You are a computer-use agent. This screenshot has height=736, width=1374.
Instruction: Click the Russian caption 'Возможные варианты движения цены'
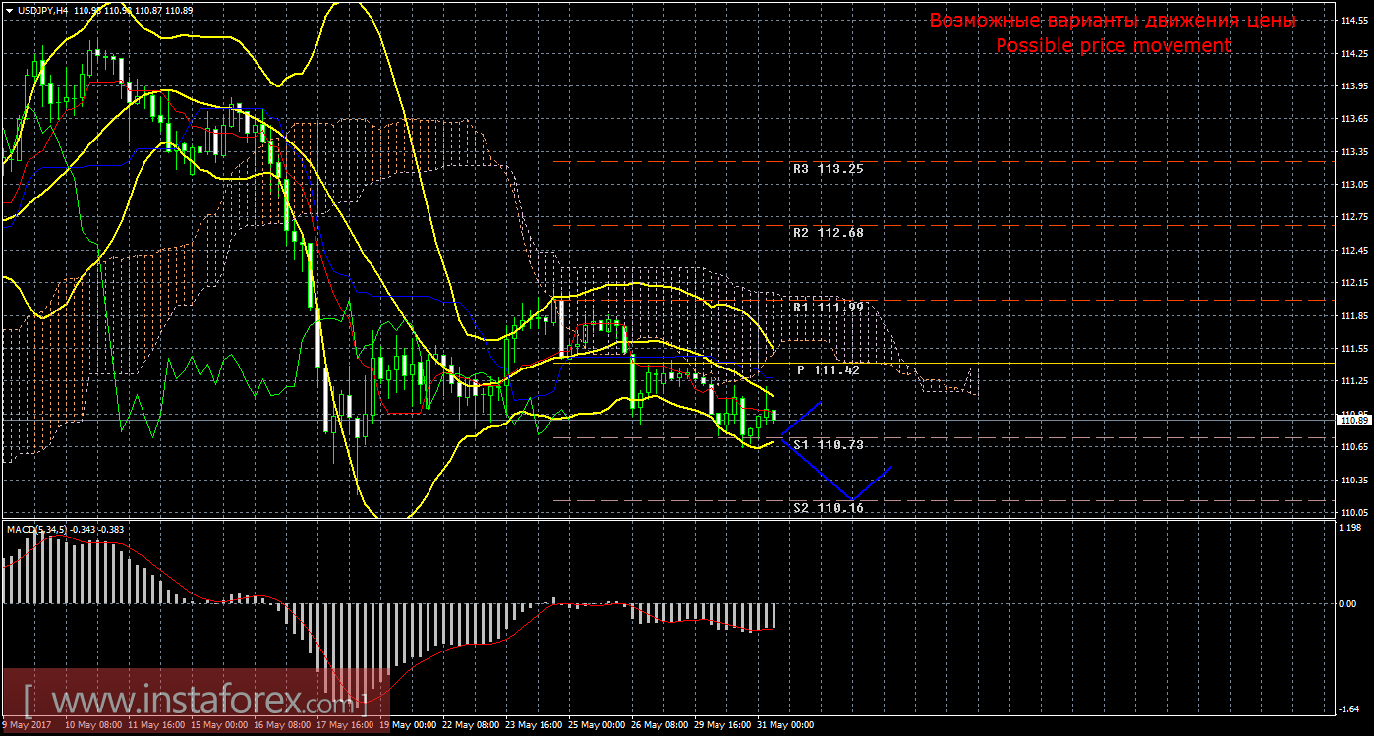1113,21
